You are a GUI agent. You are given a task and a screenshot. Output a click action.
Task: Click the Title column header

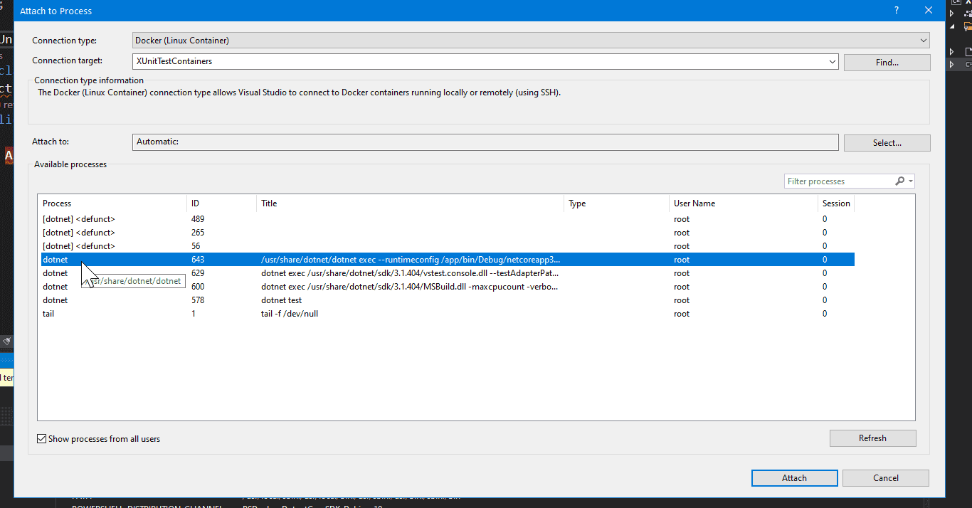coord(269,203)
